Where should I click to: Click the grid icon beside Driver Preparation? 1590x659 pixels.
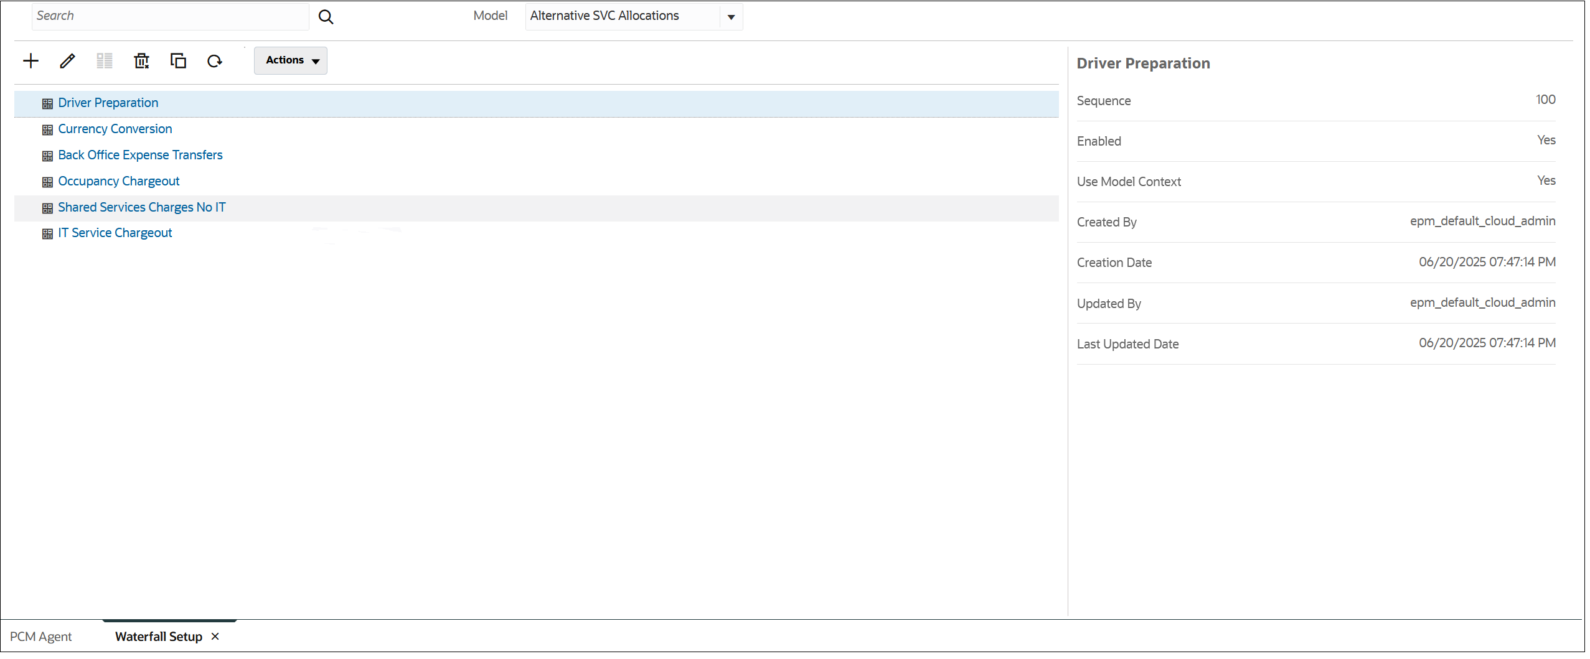pyautogui.click(x=47, y=104)
